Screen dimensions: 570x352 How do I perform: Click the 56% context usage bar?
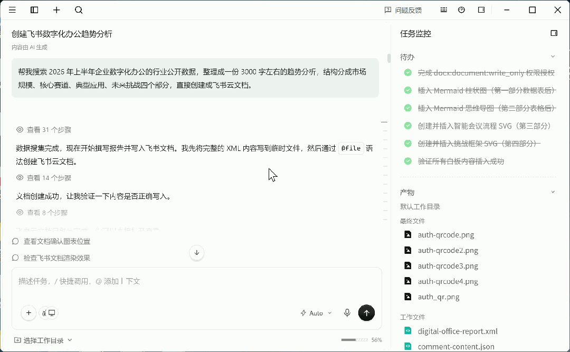(355, 340)
